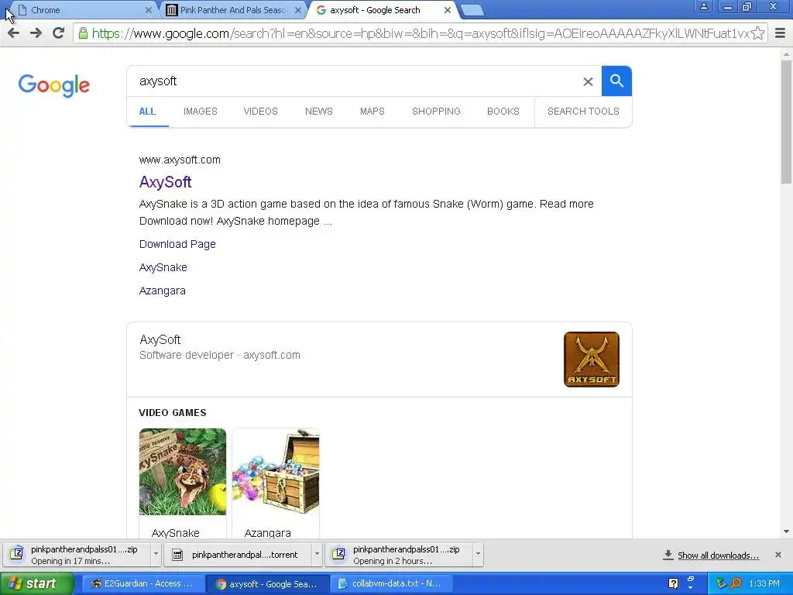Click zip icon of download opening in 17 mins
This screenshot has width=793, height=595.
[x=16, y=554]
